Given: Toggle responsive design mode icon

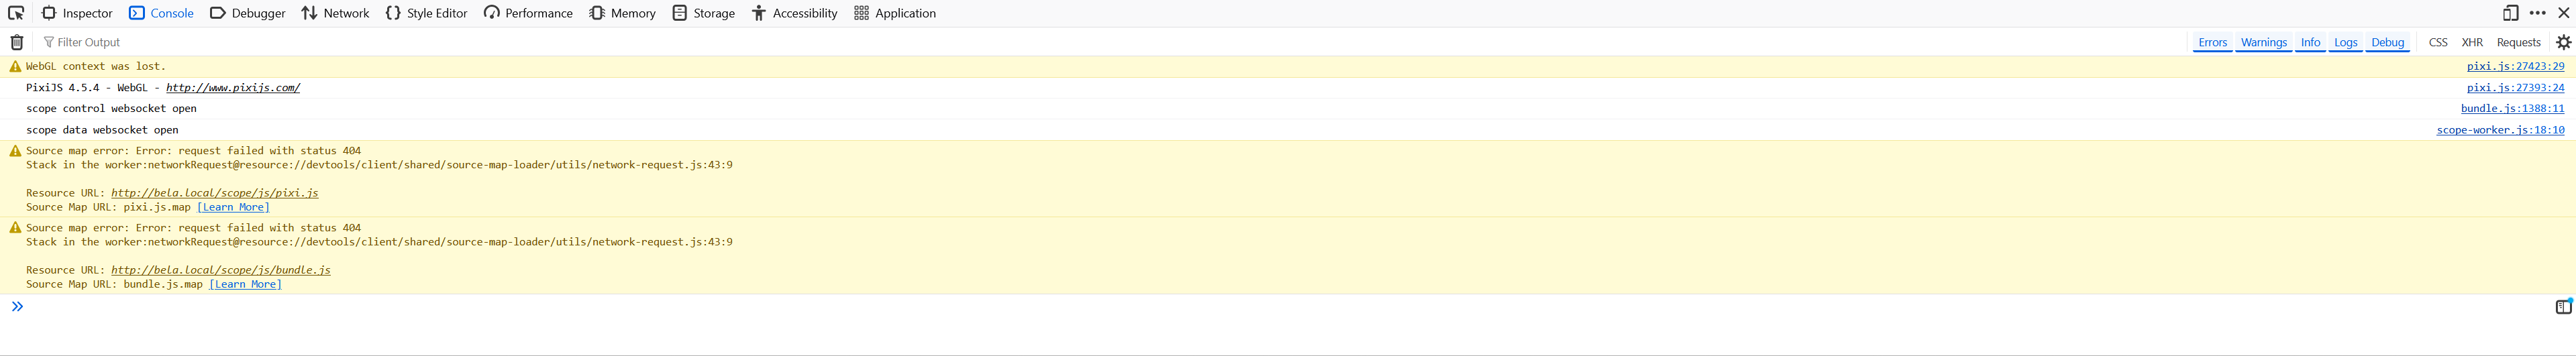Looking at the screenshot, I should (x=2510, y=13).
